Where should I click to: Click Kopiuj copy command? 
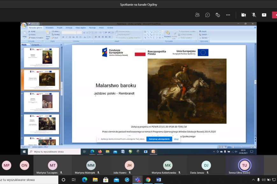[x=32, y=35]
